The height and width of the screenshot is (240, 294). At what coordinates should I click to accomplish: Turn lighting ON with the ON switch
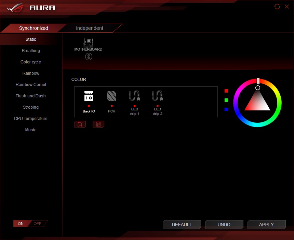(21, 224)
